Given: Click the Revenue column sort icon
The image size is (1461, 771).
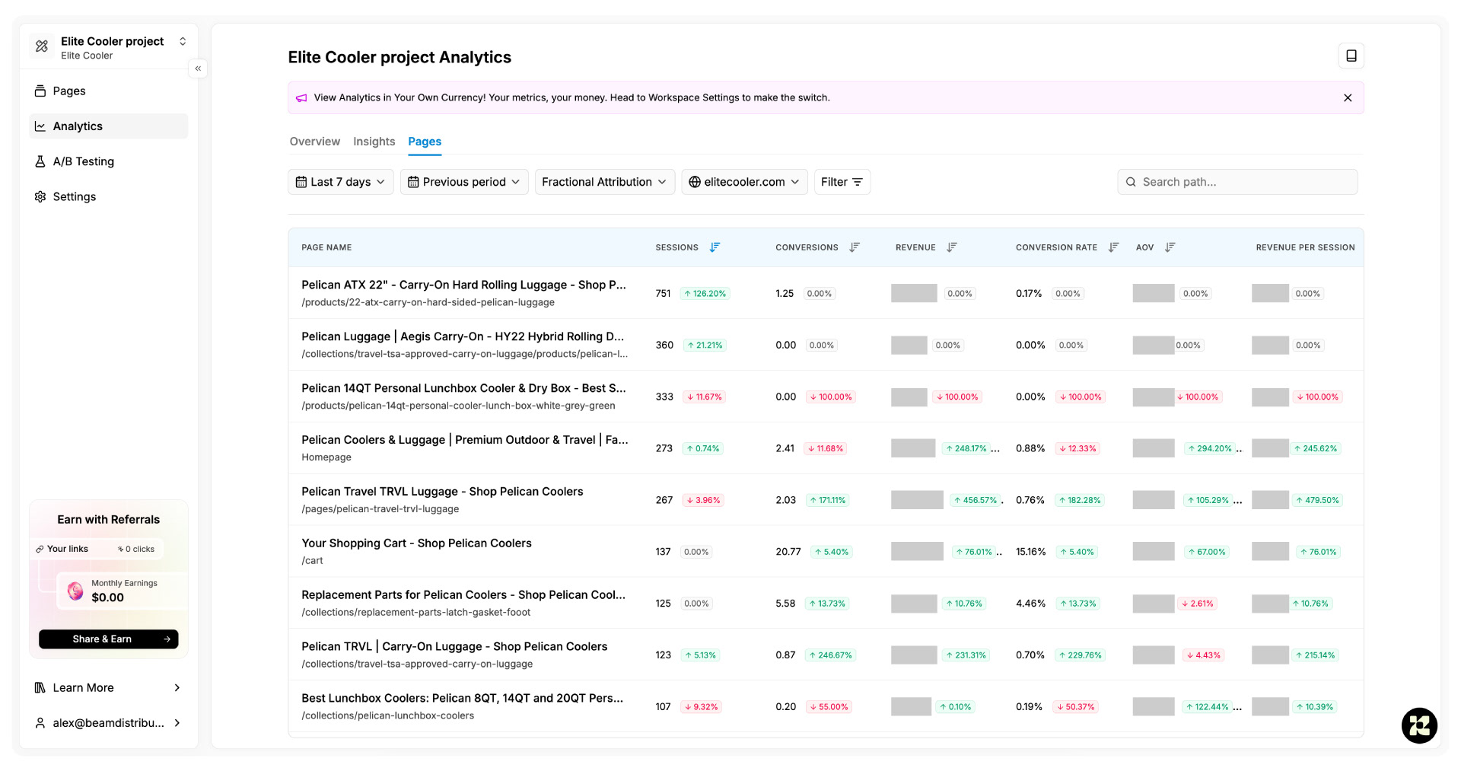Looking at the screenshot, I should 951,247.
